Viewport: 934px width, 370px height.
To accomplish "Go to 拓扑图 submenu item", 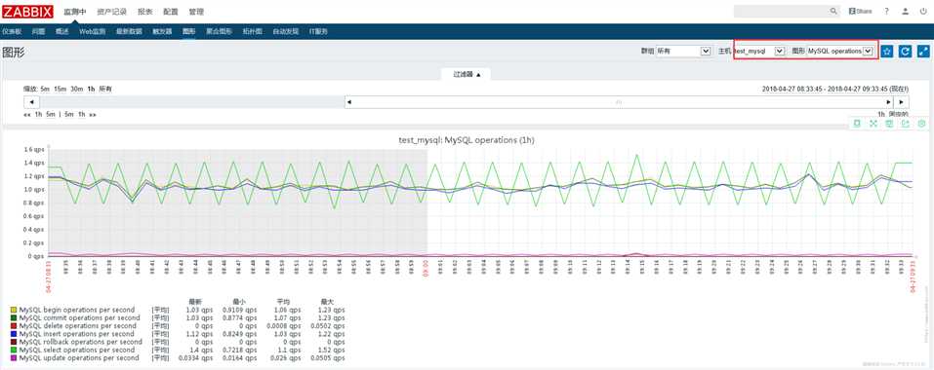I will coord(252,31).
